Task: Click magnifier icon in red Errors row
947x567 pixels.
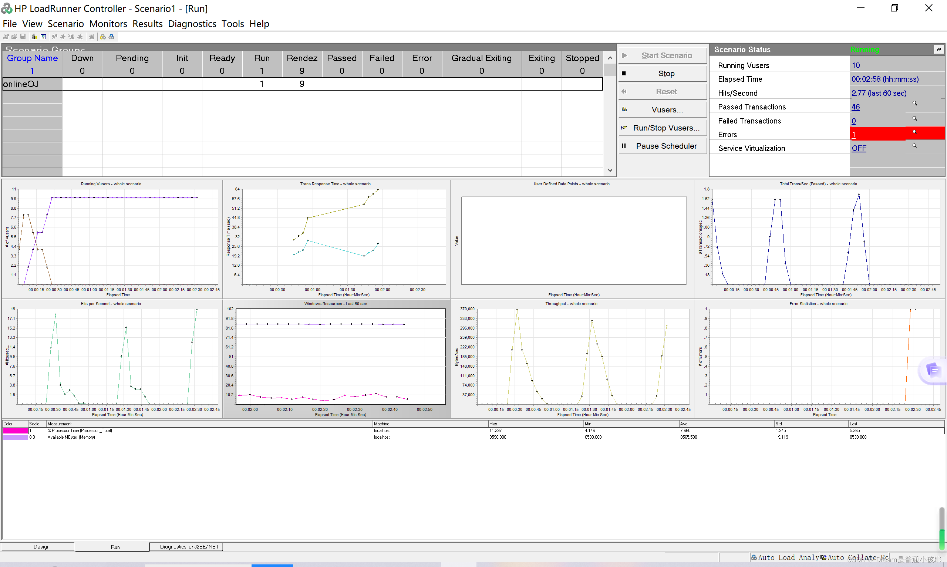Action: (914, 132)
